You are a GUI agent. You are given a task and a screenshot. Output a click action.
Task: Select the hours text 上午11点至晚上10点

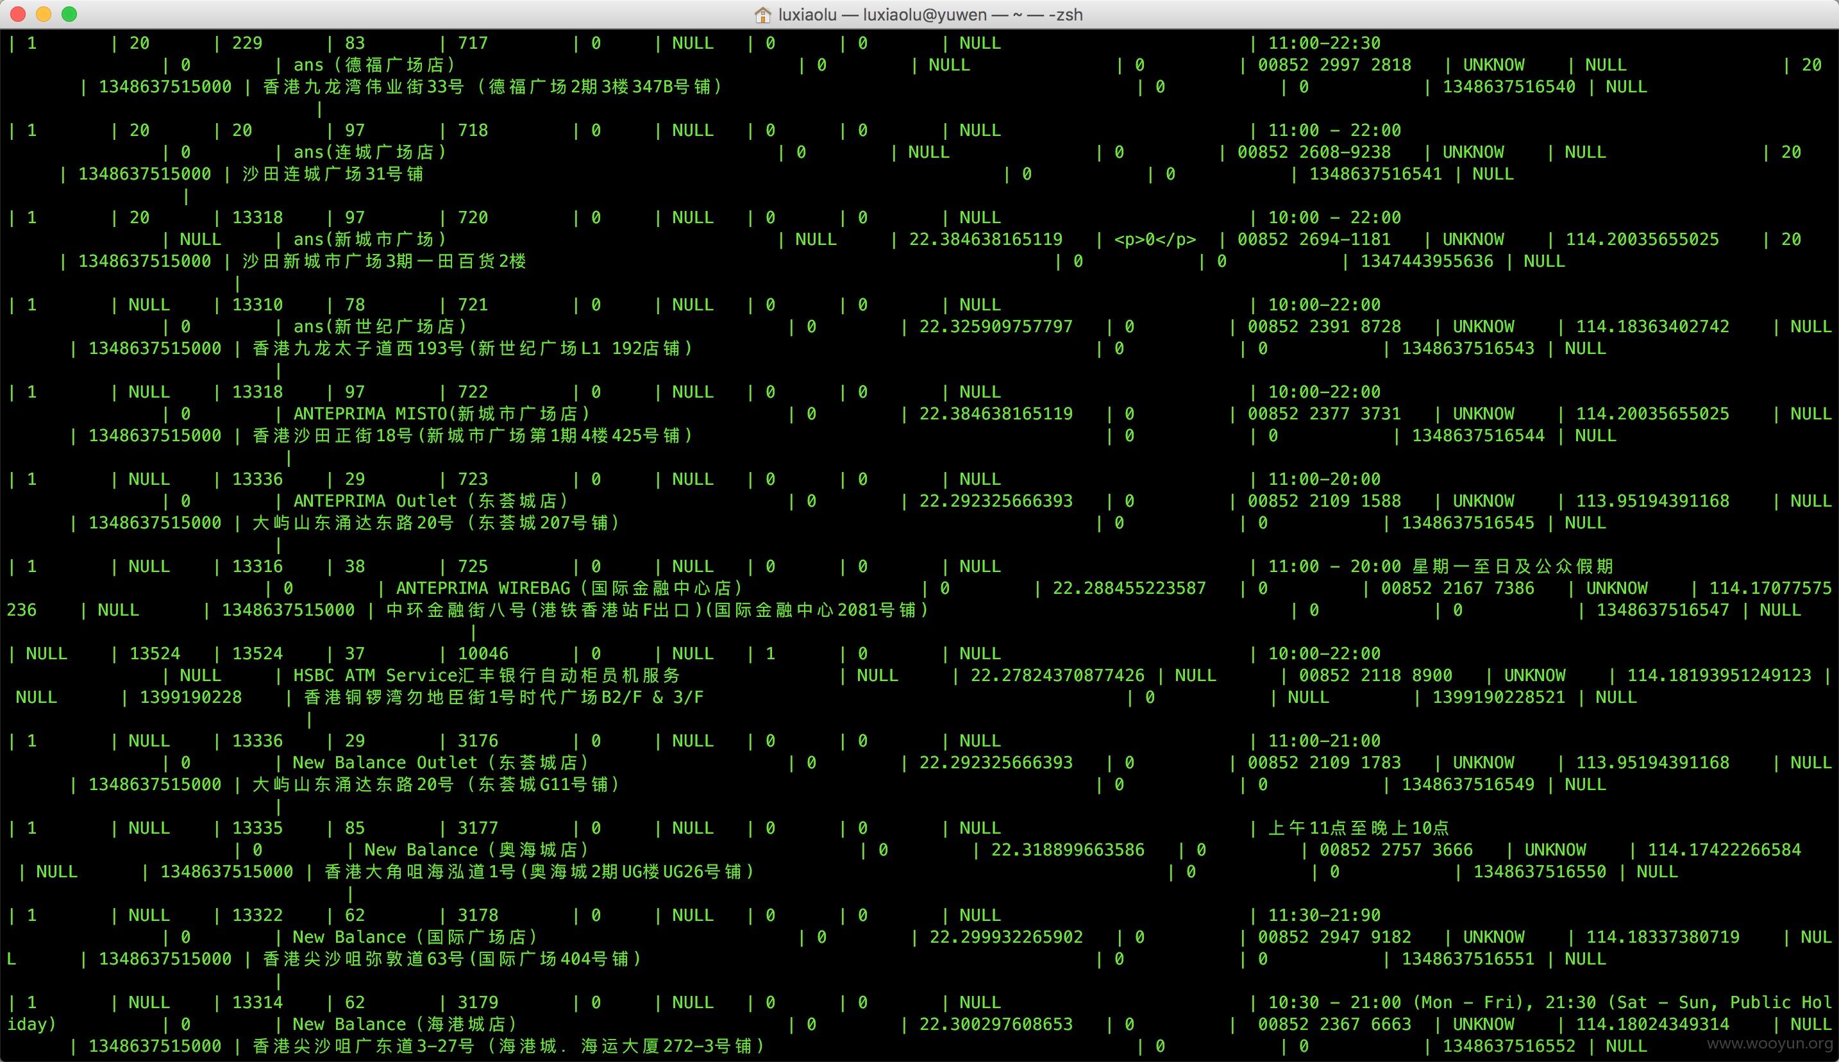pyautogui.click(x=1359, y=829)
